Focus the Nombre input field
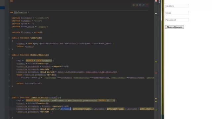212x119 pixels. pyautogui.click(x=177, y=6)
